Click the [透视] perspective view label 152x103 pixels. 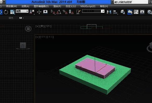click(x=43, y=37)
